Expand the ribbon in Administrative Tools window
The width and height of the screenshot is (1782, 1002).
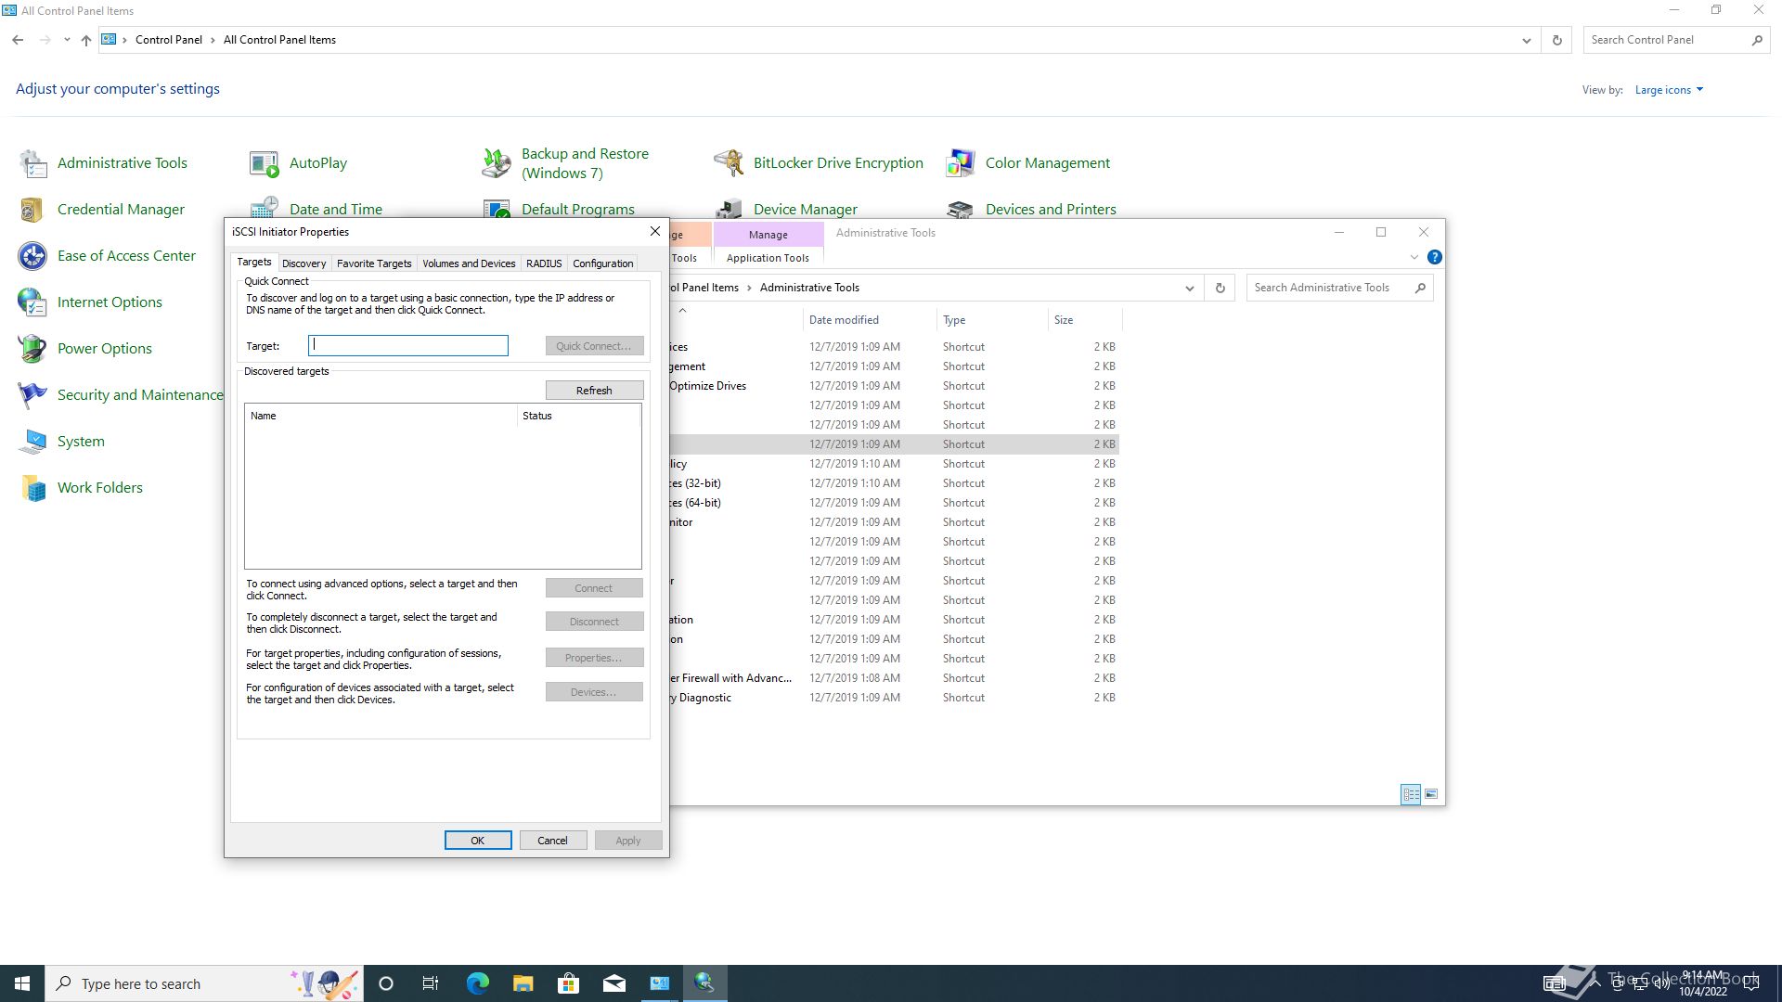tap(1414, 257)
